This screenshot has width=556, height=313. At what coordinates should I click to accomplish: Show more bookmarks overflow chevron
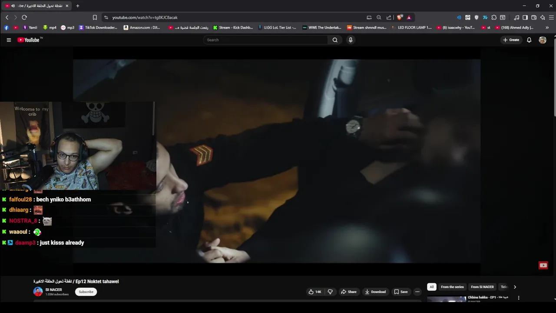547,27
